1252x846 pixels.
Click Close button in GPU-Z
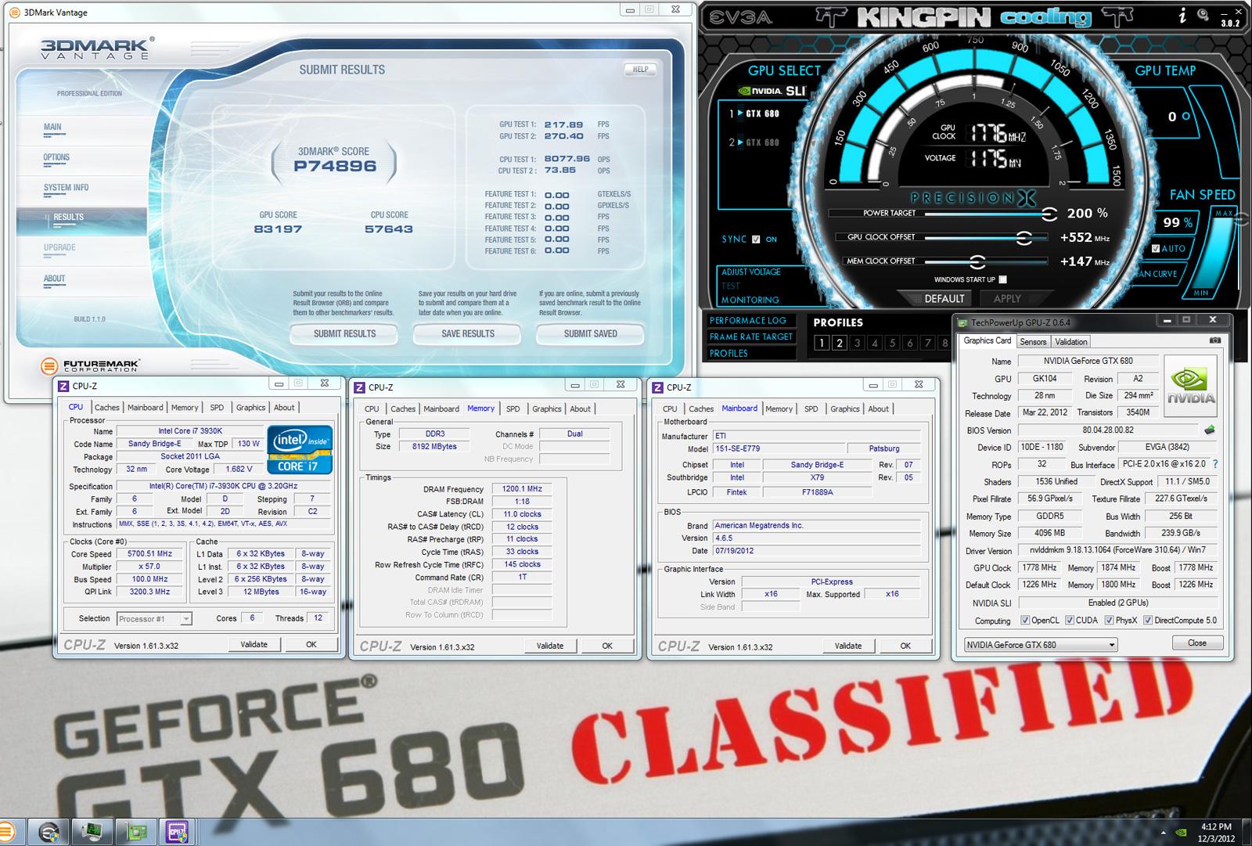pyautogui.click(x=1197, y=643)
